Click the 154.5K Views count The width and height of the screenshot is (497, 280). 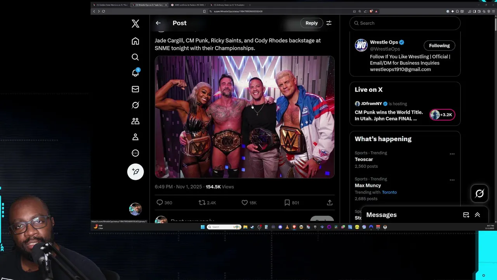(220, 187)
